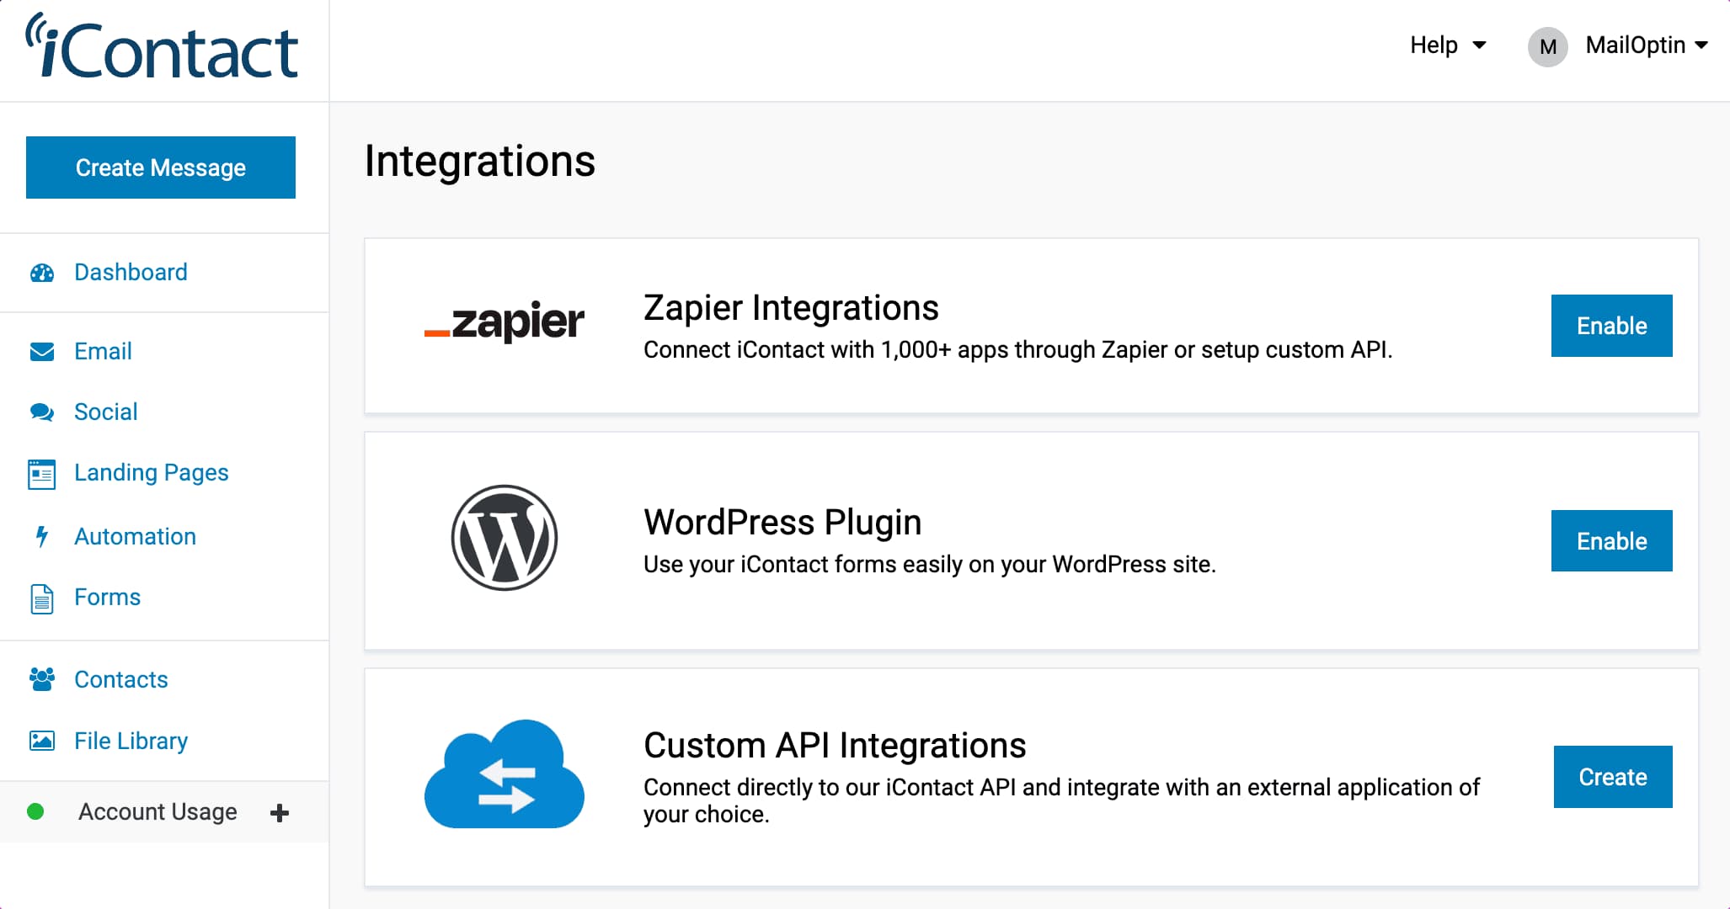Click the Create Message button

click(161, 167)
